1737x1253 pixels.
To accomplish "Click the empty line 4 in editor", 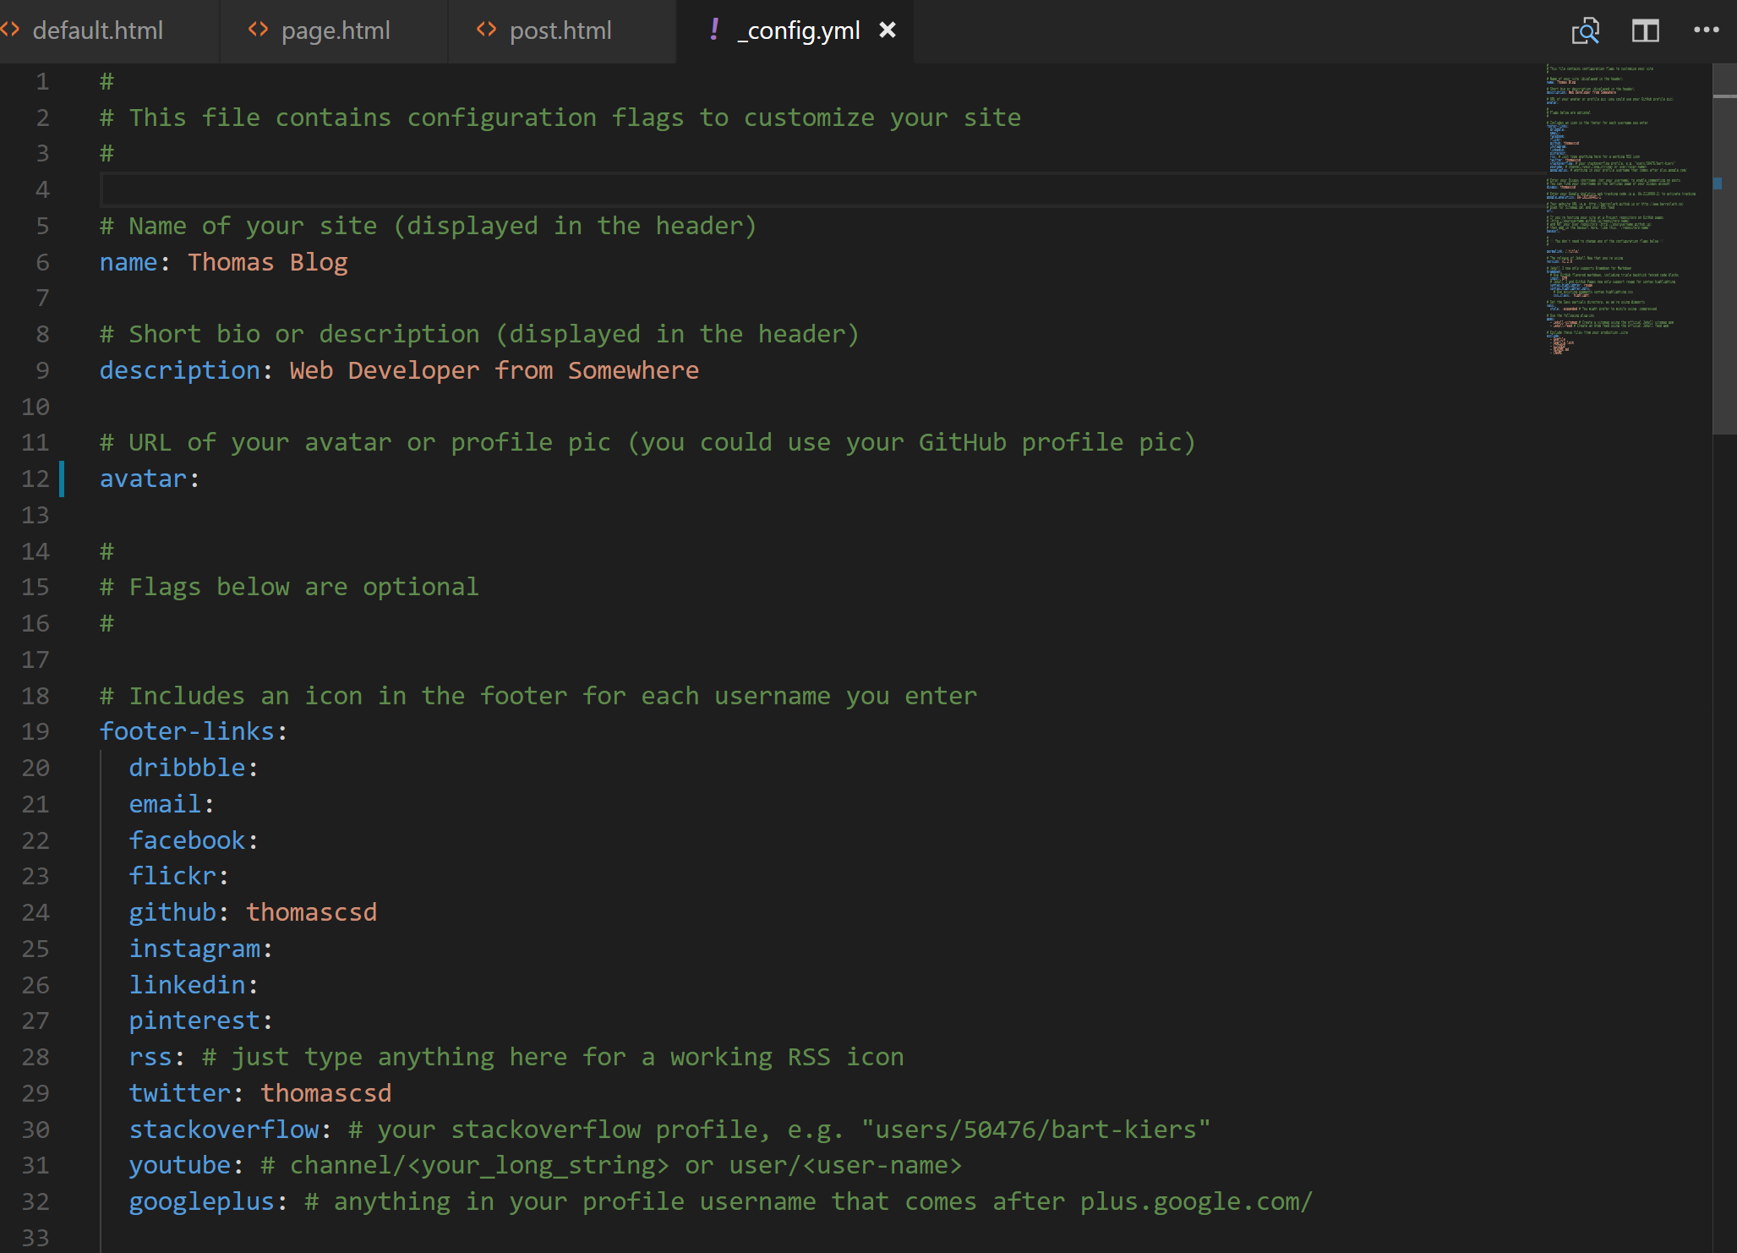I will 507,190.
